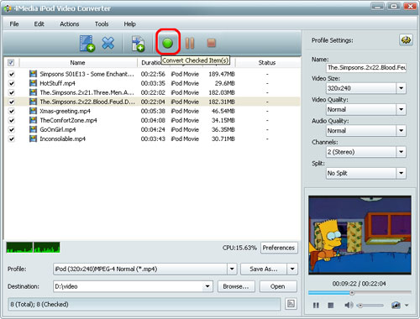Open the Split dropdown
Screen dimensions: 420x319
coord(401,173)
